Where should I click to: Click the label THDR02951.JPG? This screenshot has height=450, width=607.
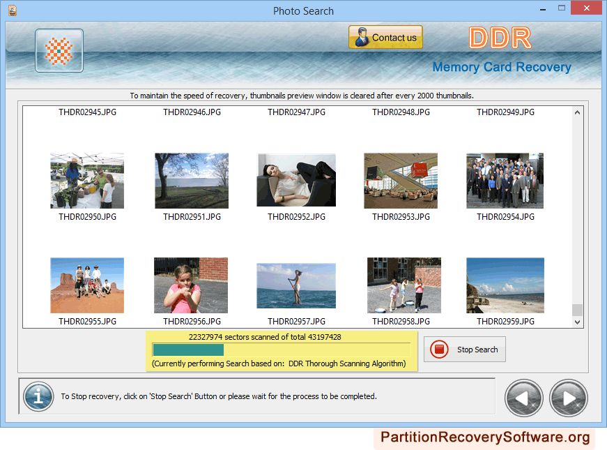pyautogui.click(x=192, y=217)
